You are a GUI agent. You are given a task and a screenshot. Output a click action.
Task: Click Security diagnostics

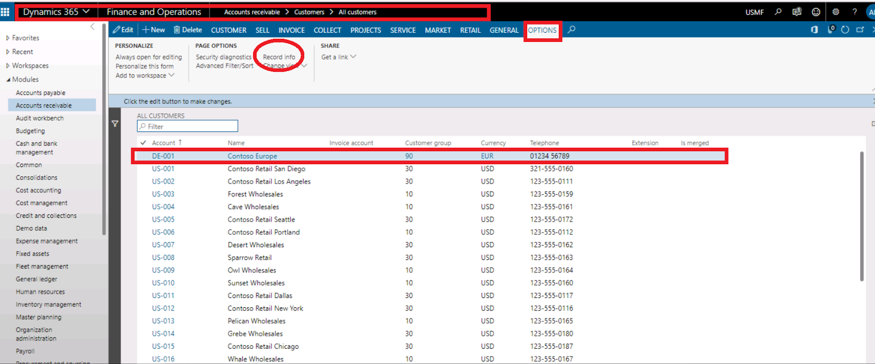[x=224, y=57]
